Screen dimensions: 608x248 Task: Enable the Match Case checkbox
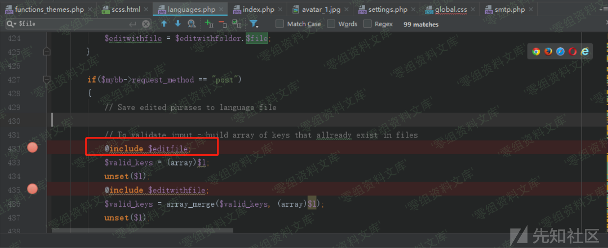(280, 24)
